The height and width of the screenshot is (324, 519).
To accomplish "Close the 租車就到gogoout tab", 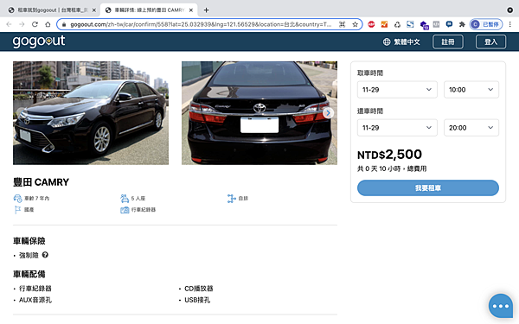I will (94, 10).
